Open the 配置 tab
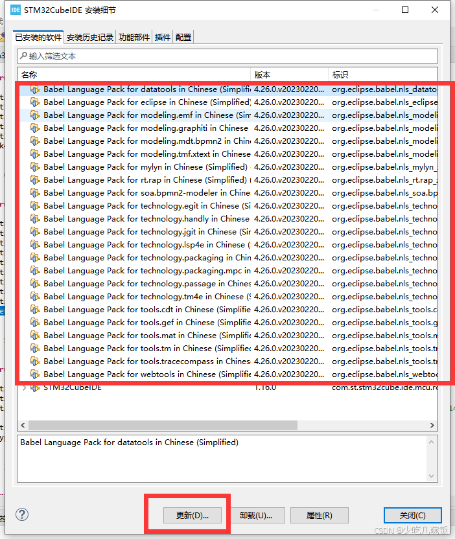Viewport: 455px width, 539px height. 183,37
